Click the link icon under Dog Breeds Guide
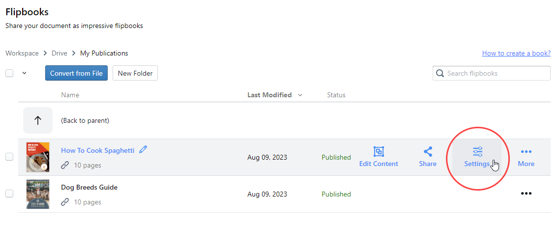560x225 pixels. tap(65, 202)
